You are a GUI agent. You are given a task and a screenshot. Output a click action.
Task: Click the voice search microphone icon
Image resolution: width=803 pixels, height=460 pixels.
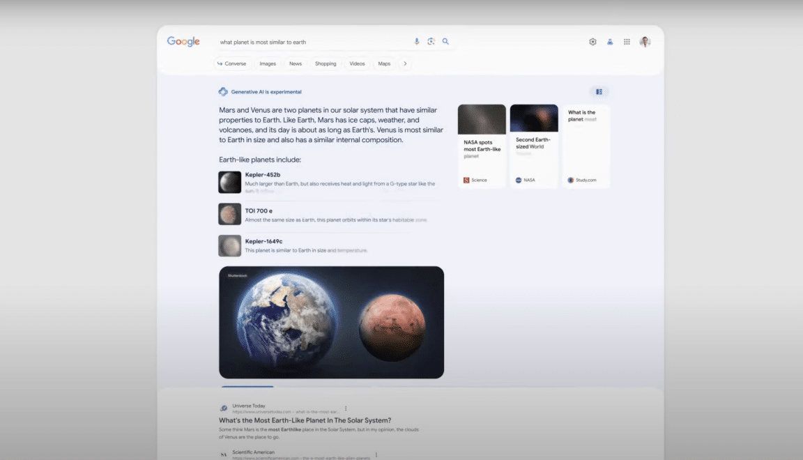(417, 42)
